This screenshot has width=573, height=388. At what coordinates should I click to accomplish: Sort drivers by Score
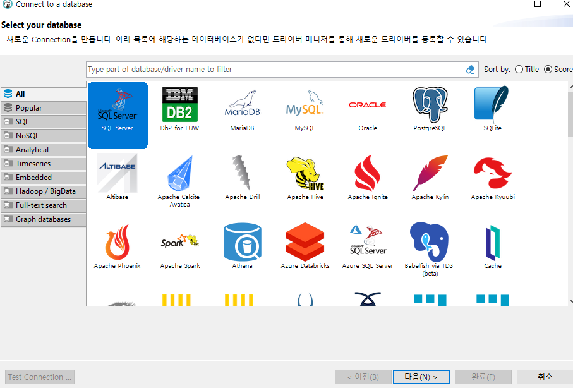point(558,69)
